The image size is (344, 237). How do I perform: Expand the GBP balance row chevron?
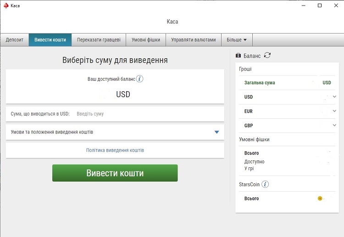pos(334,125)
